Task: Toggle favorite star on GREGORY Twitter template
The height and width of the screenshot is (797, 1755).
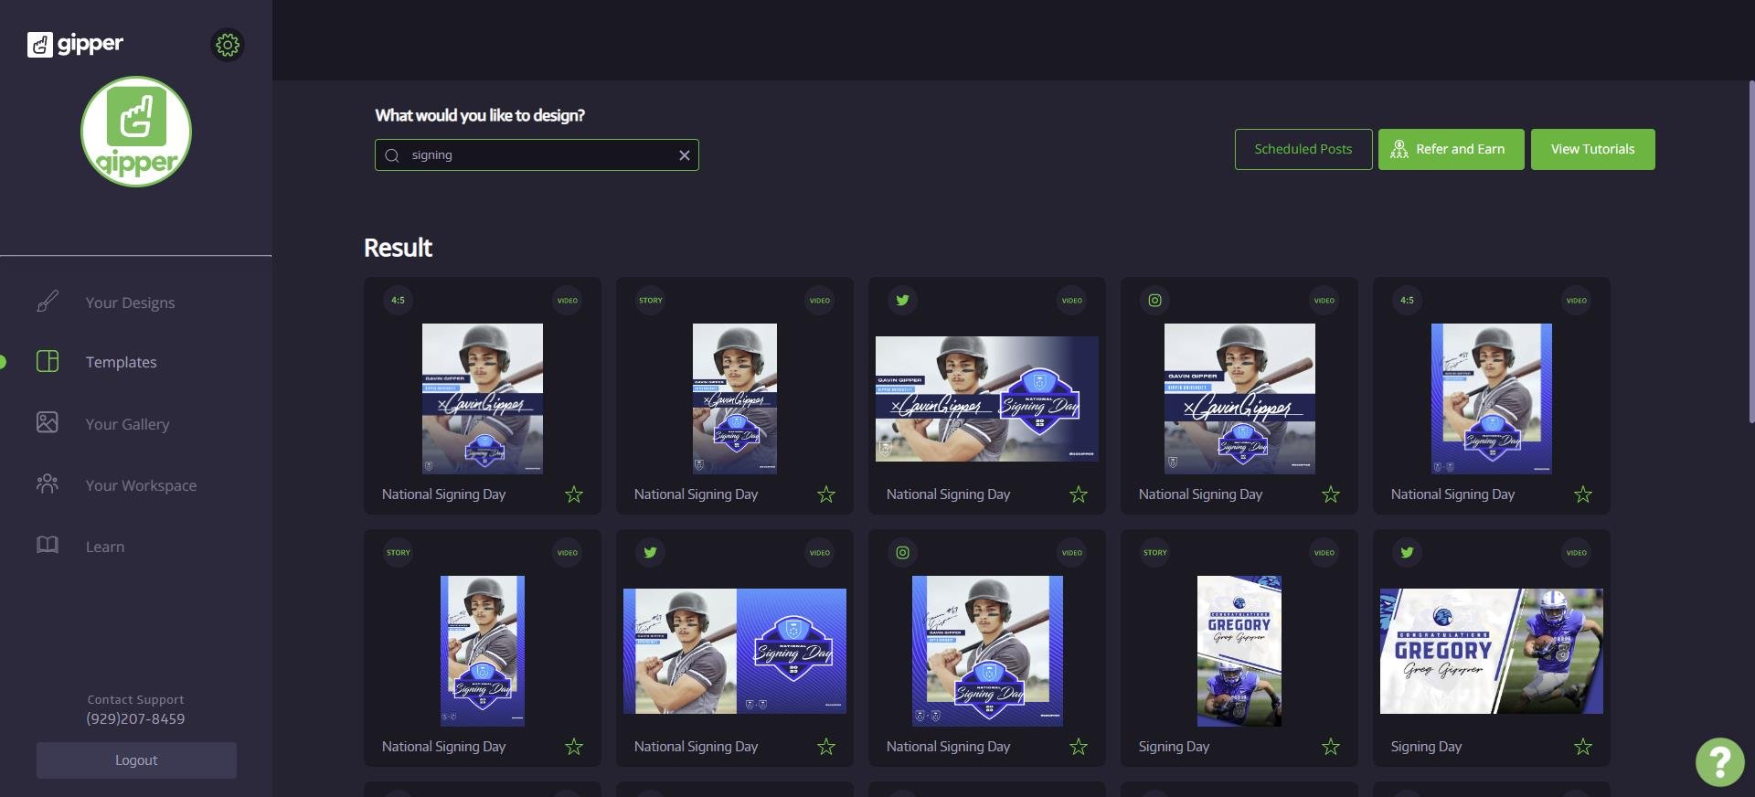Action: [x=1582, y=747]
